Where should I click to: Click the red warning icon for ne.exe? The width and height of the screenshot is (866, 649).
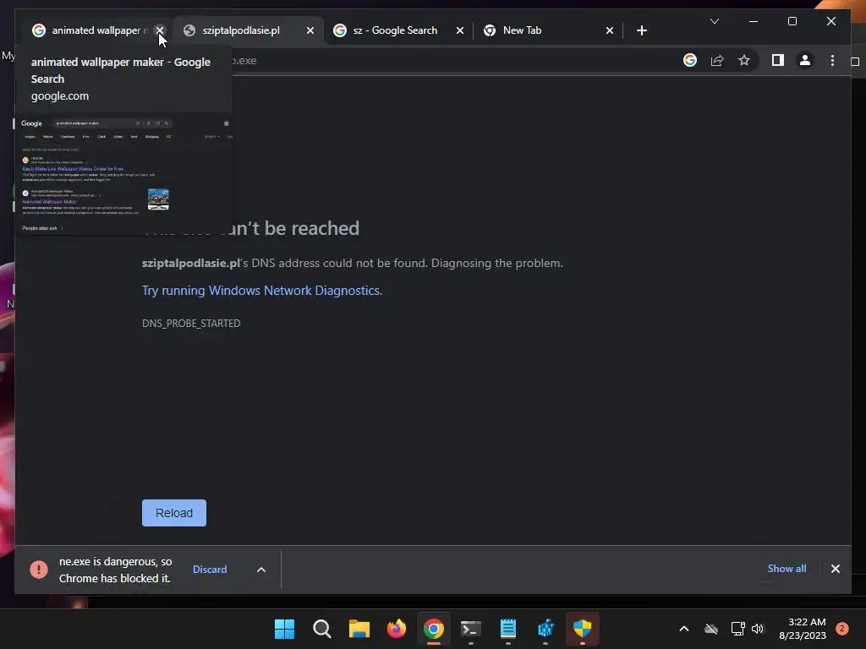(x=39, y=569)
